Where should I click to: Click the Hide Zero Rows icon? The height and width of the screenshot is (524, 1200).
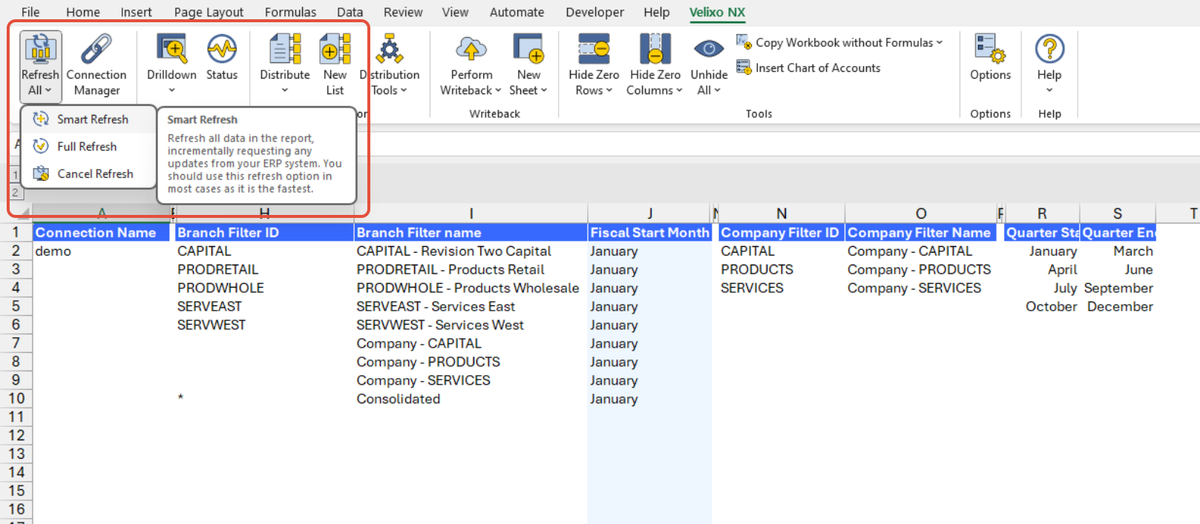point(594,49)
